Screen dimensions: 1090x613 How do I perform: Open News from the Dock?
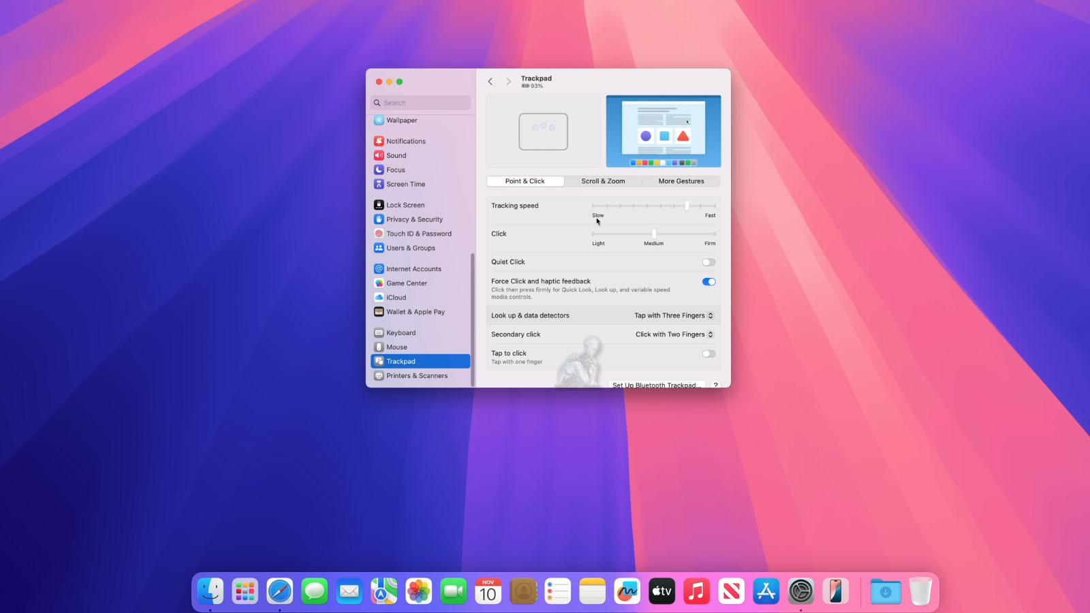[731, 591]
